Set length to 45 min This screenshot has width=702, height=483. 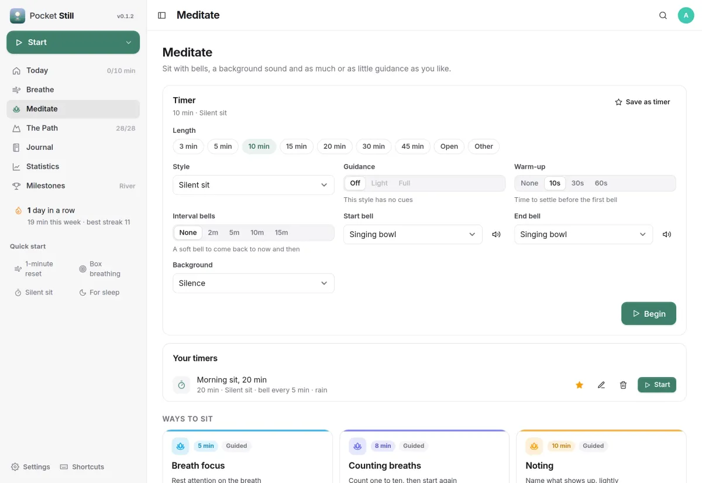pos(412,146)
